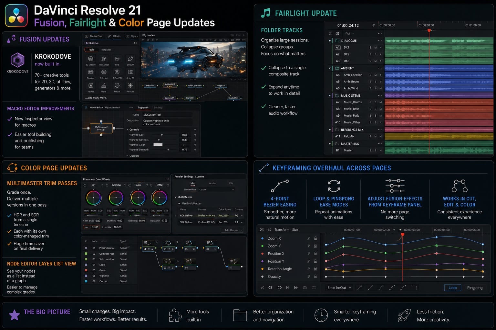Open the Inspector tab in Macro Editor
496x330 pixels.
click(143, 108)
